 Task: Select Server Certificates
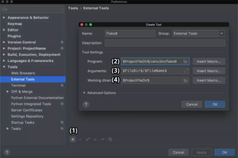pyautogui.click(x=27, y=110)
